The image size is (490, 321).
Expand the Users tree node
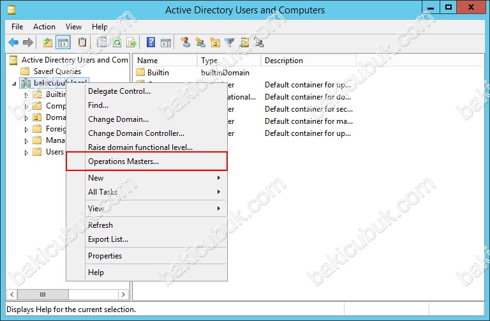[26, 153]
